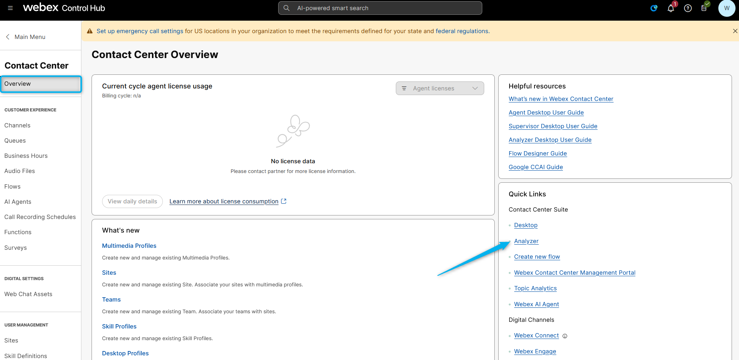Click the Set up emergency call settings link
This screenshot has width=739, height=360.
click(139, 31)
